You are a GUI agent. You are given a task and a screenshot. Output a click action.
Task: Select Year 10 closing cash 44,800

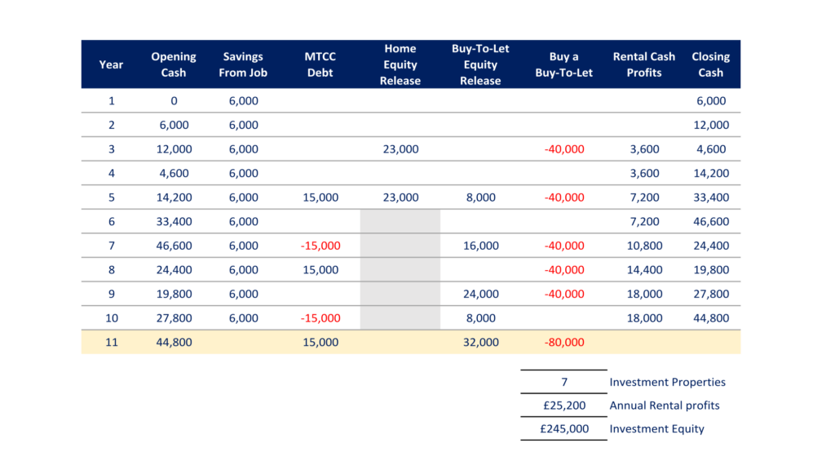pos(711,318)
